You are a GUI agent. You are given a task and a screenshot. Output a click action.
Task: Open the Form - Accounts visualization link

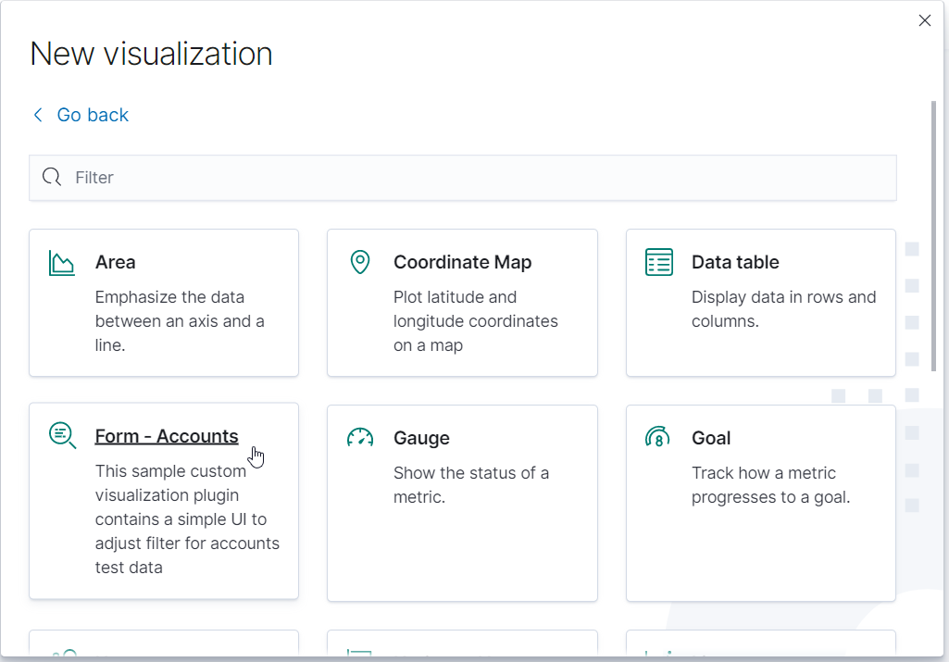pyautogui.click(x=167, y=436)
